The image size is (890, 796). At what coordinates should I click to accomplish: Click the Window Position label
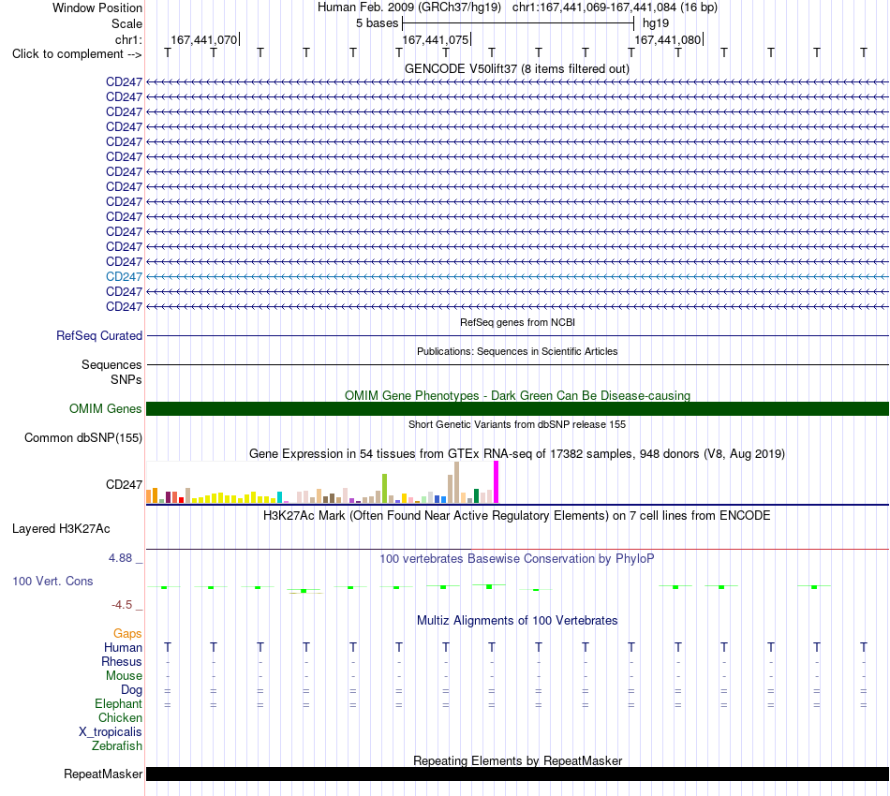(97, 7)
